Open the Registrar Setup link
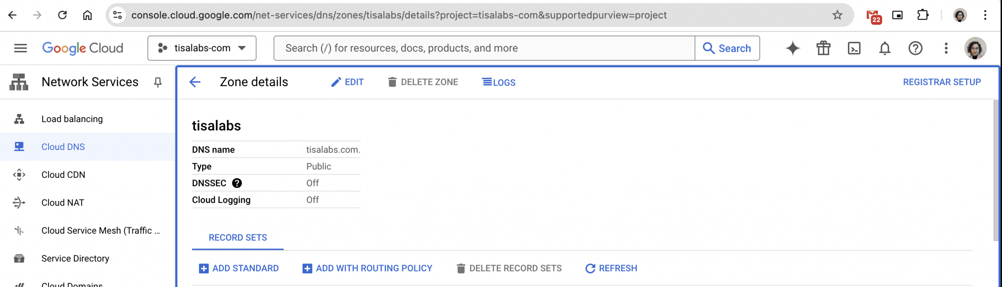This screenshot has height=287, width=1002. (942, 82)
